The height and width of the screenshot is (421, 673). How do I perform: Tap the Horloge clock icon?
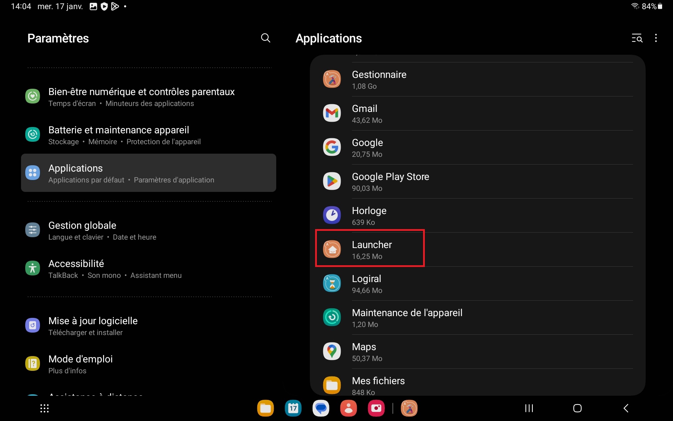click(332, 215)
